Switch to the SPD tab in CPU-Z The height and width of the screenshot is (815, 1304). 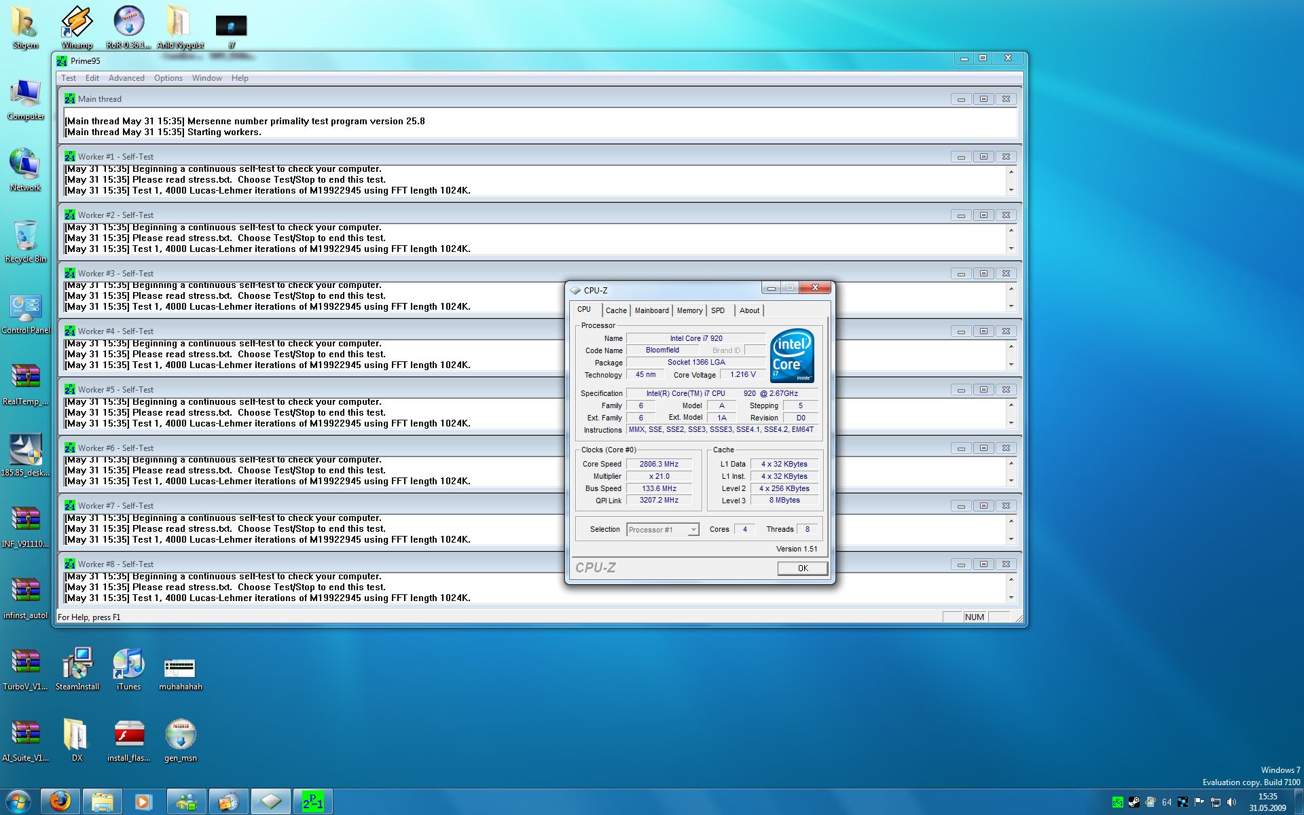pos(718,310)
